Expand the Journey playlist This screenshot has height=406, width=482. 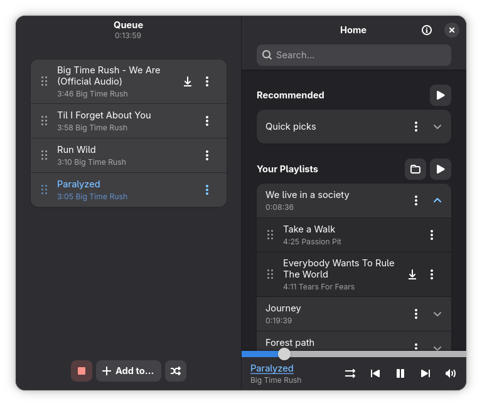[x=437, y=314]
